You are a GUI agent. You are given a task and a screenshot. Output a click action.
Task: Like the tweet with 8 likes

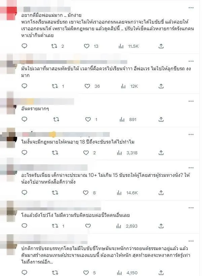coord(86,193)
